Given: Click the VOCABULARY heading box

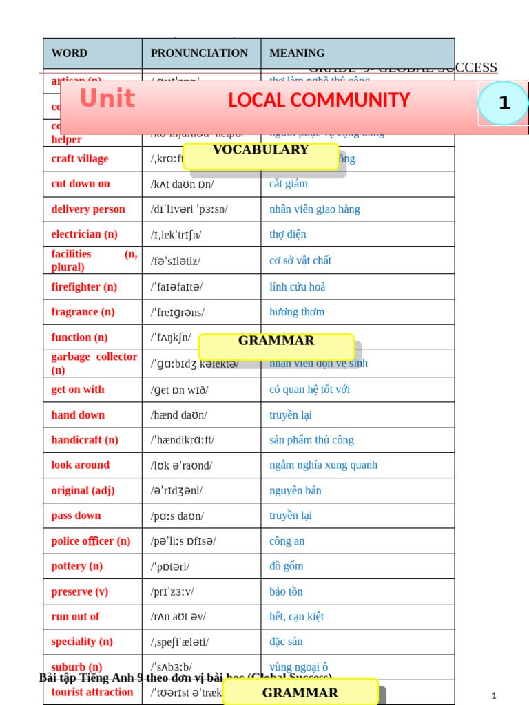Looking at the screenshot, I should 261,156.
